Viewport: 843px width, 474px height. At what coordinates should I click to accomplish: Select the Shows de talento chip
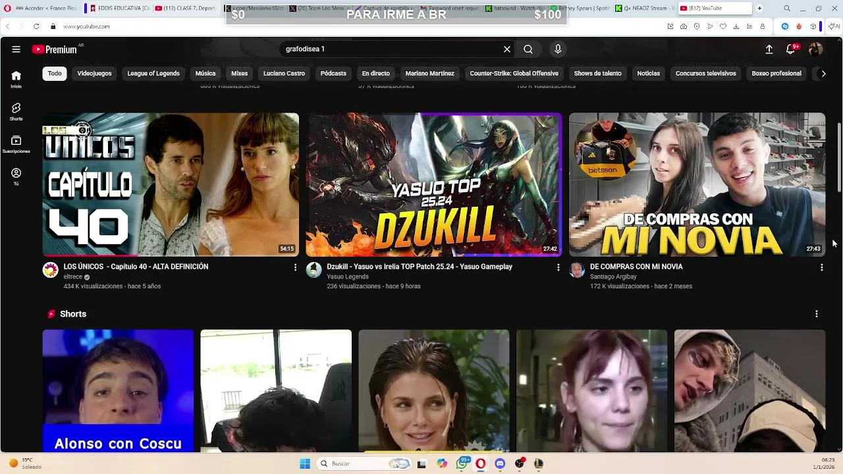[x=598, y=74]
